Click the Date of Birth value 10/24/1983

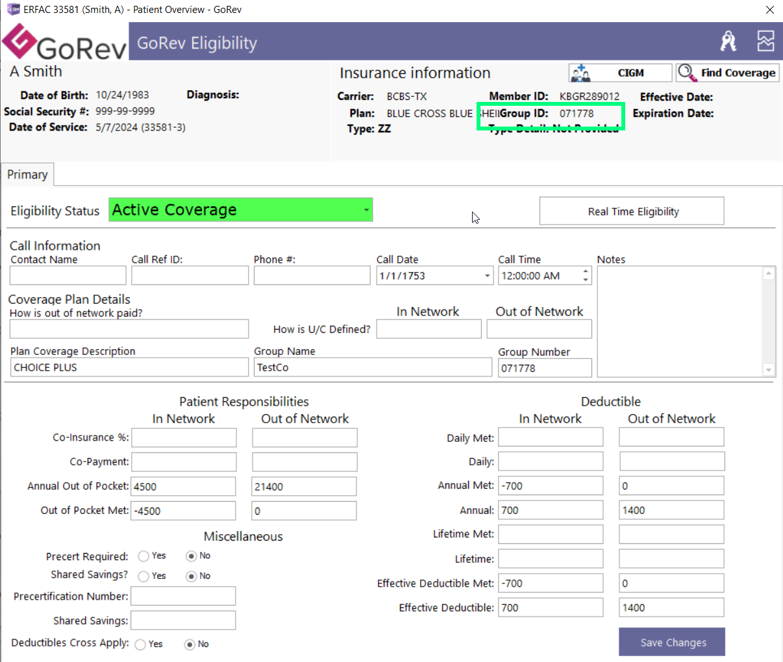pyautogui.click(x=122, y=95)
